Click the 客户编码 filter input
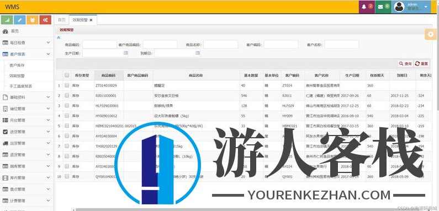 tap(281, 45)
